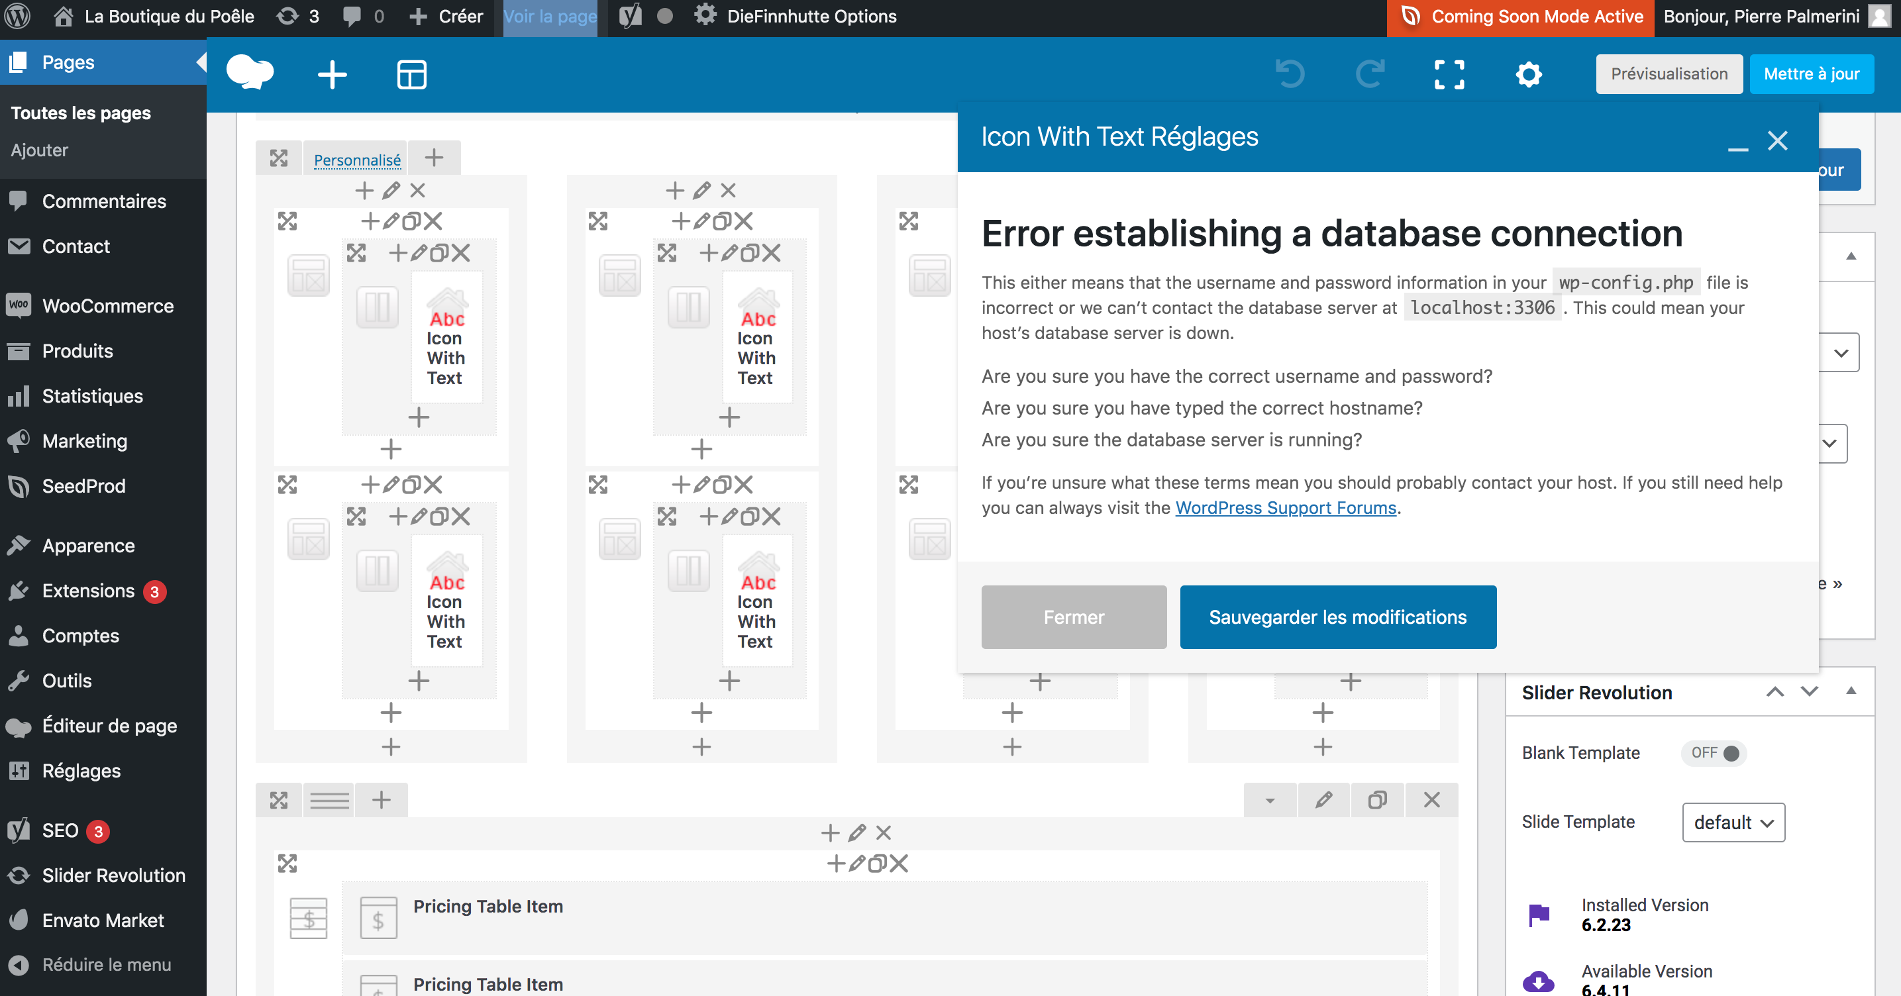Click the WPBakery cloud logo icon
The width and height of the screenshot is (1901, 996).
pos(250,73)
